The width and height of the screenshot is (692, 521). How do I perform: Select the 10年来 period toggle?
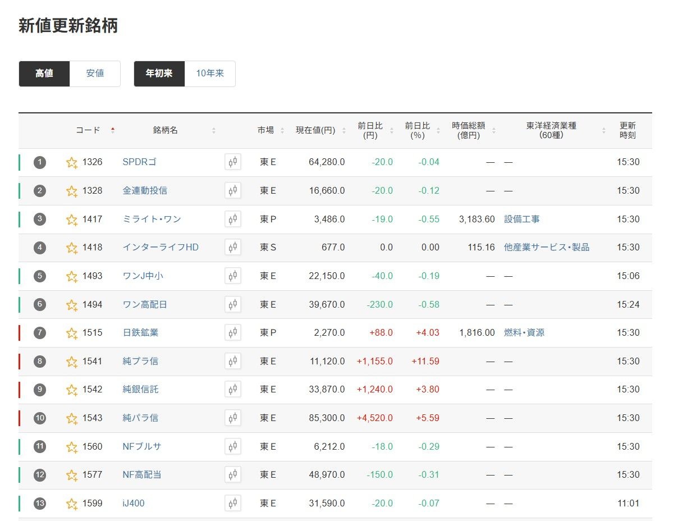coord(210,74)
